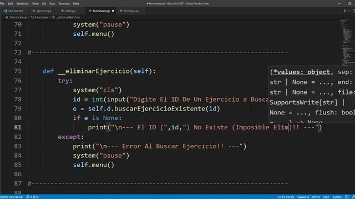Click line number 81 in the gutter
The image size is (355, 199).
18,128
